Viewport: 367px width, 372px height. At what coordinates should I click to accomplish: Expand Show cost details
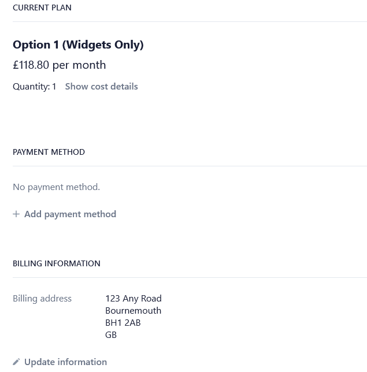pos(101,87)
